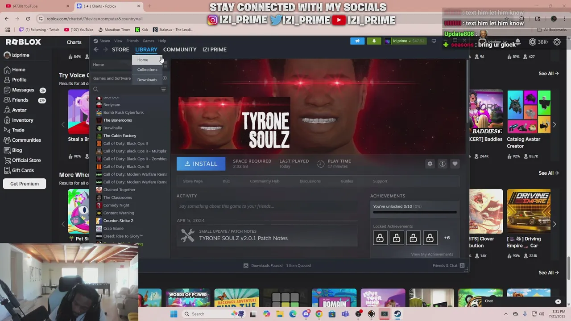
Task: Open Roblox settings gear
Action: click(x=557, y=42)
